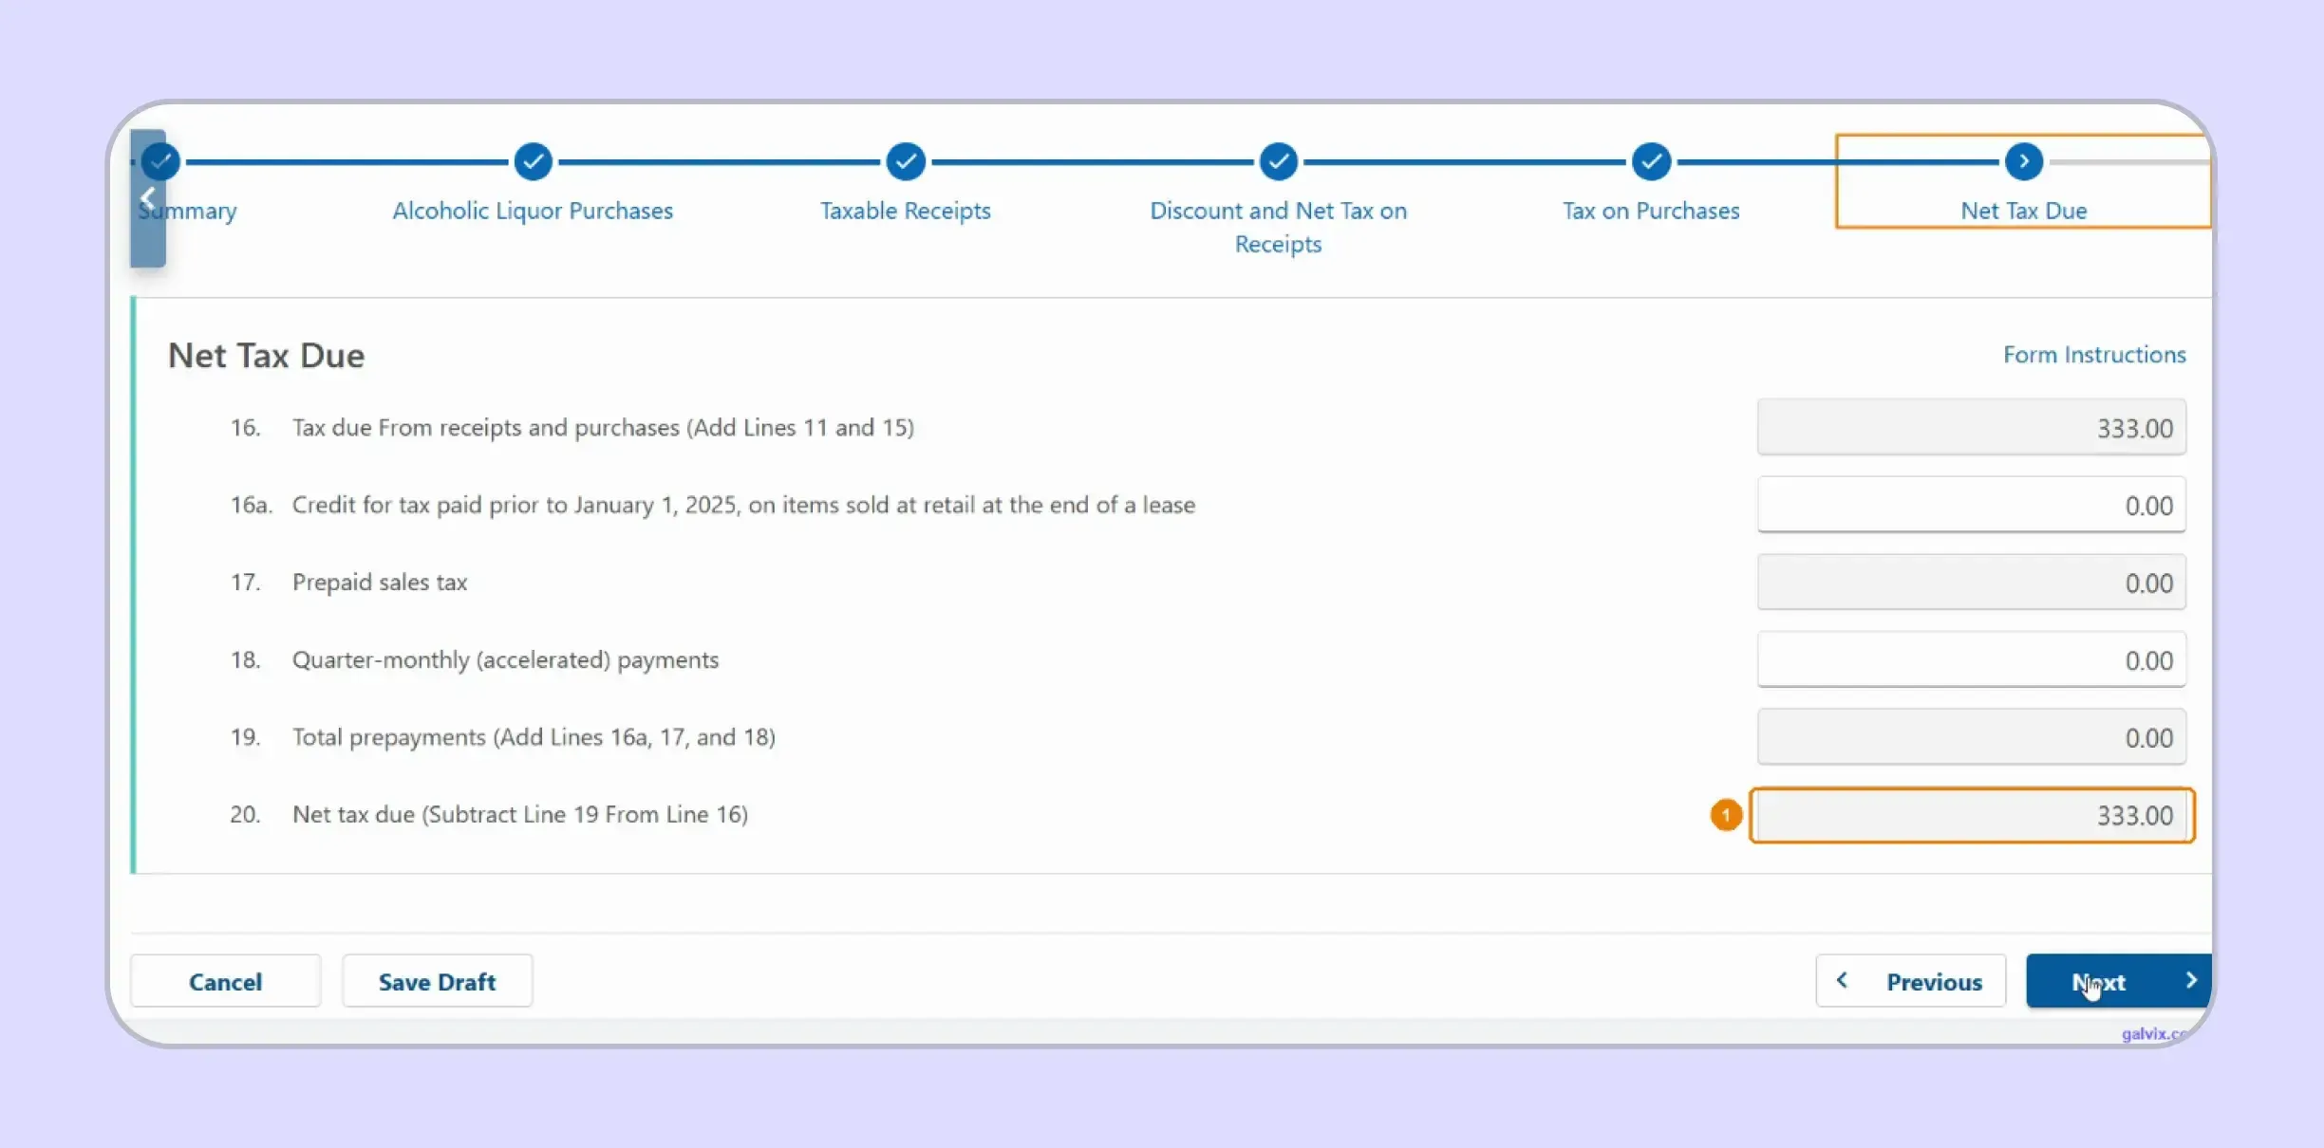Image resolution: width=2324 pixels, height=1148 pixels.
Task: Save the return with Save Draft
Action: pos(437,981)
